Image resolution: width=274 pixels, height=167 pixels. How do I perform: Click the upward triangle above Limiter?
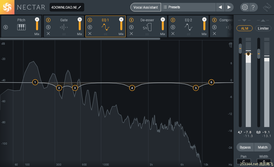(x=263, y=20)
